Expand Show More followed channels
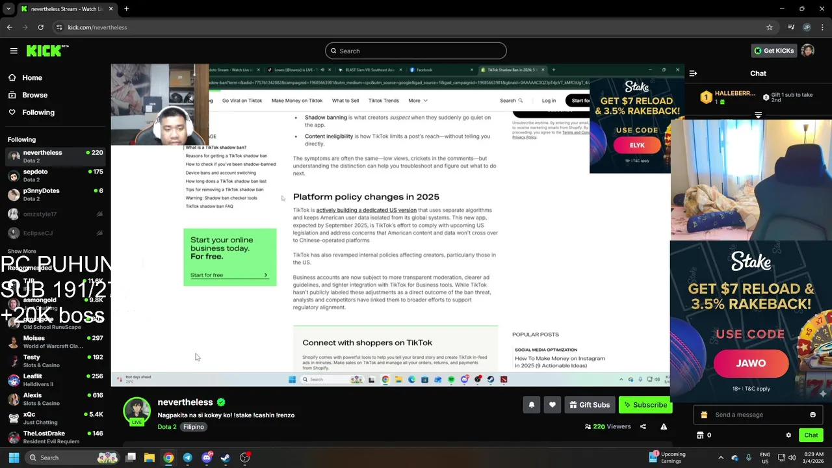This screenshot has height=468, width=832. click(x=22, y=251)
